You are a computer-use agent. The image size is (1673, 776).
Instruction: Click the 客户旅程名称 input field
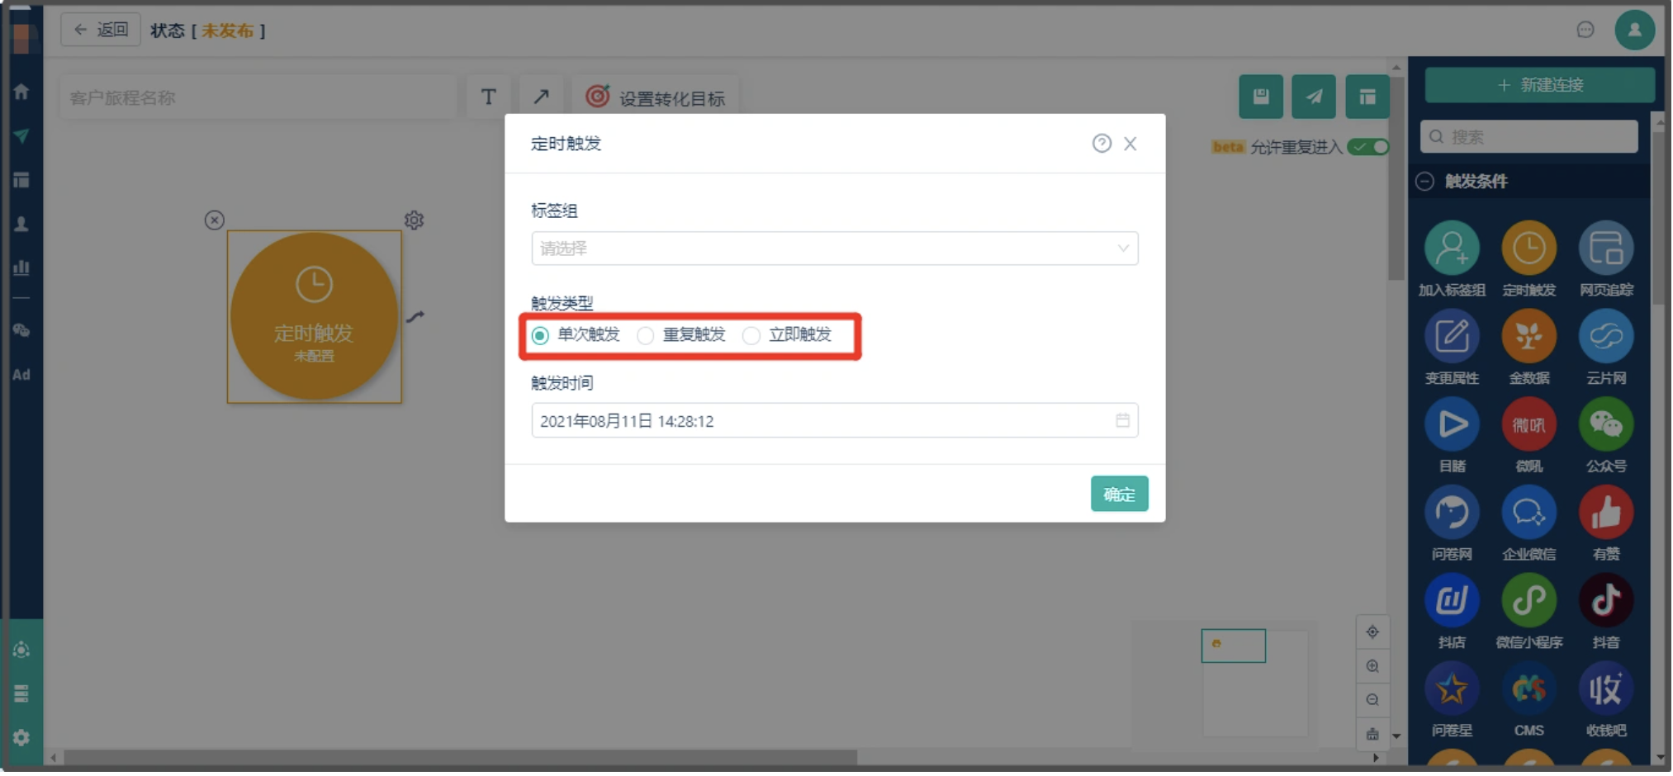[x=258, y=97]
